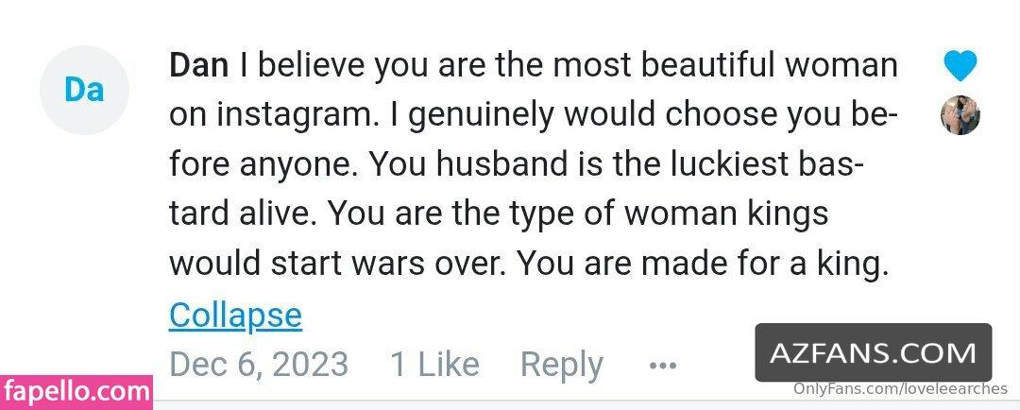This screenshot has height=410, width=1020.
Task: Open the Dec 6, 2023 timestamp
Action: pos(259,365)
